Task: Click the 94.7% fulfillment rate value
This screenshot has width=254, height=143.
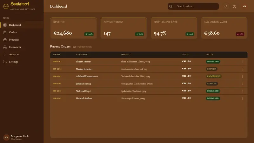Action: 160,33
